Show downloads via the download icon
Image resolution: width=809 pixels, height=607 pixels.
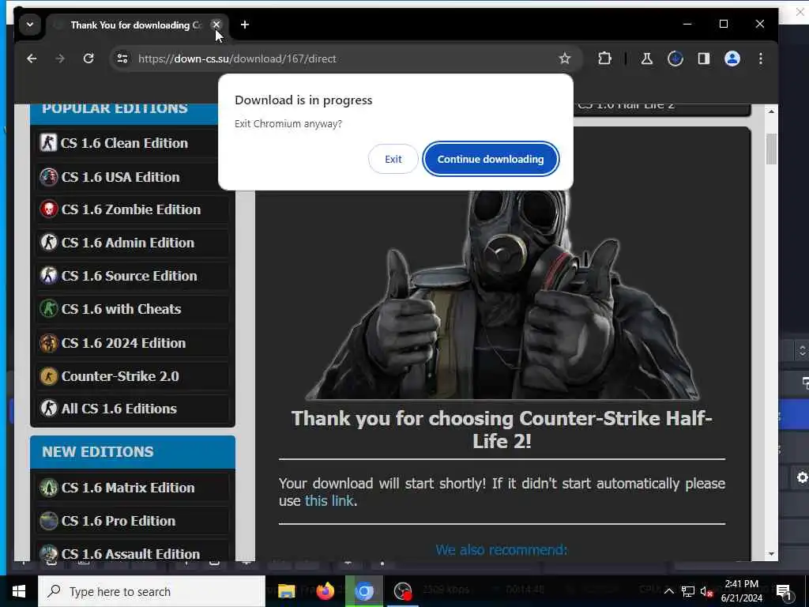coord(675,58)
